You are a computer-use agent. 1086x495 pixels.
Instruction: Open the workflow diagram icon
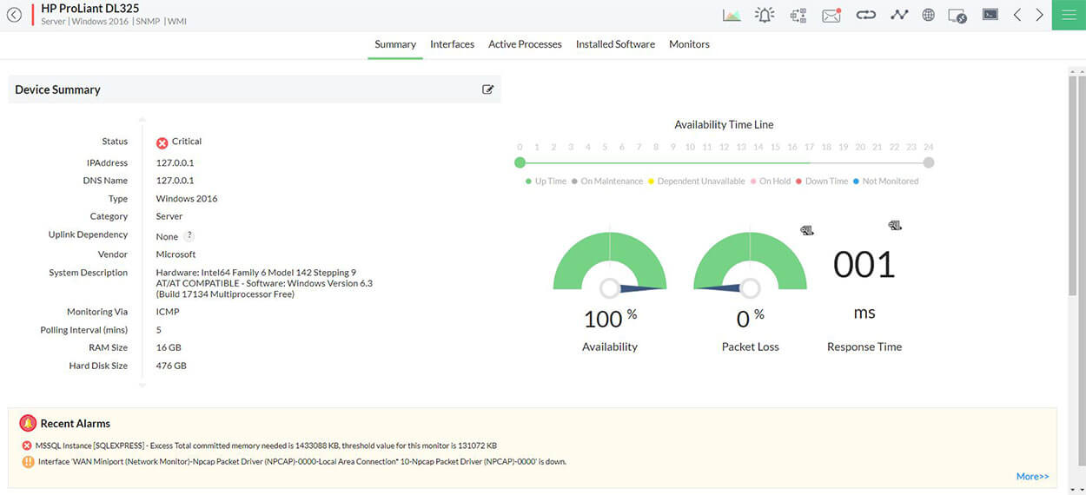click(798, 15)
